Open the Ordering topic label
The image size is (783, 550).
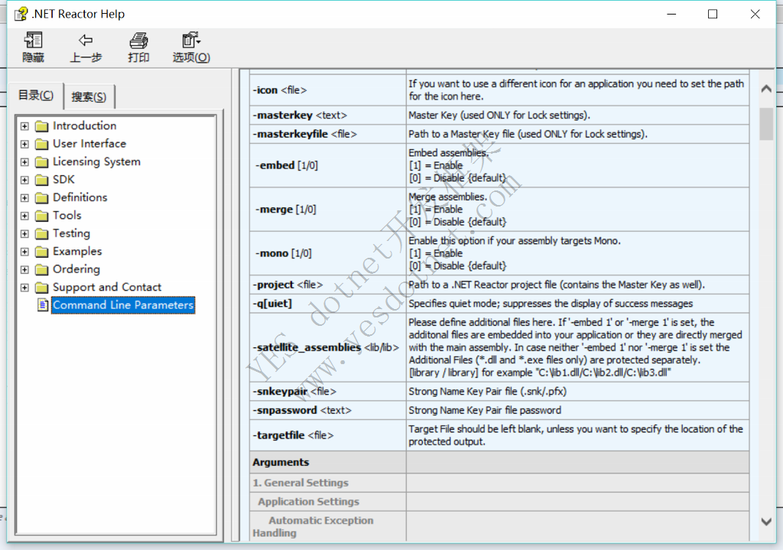76,270
